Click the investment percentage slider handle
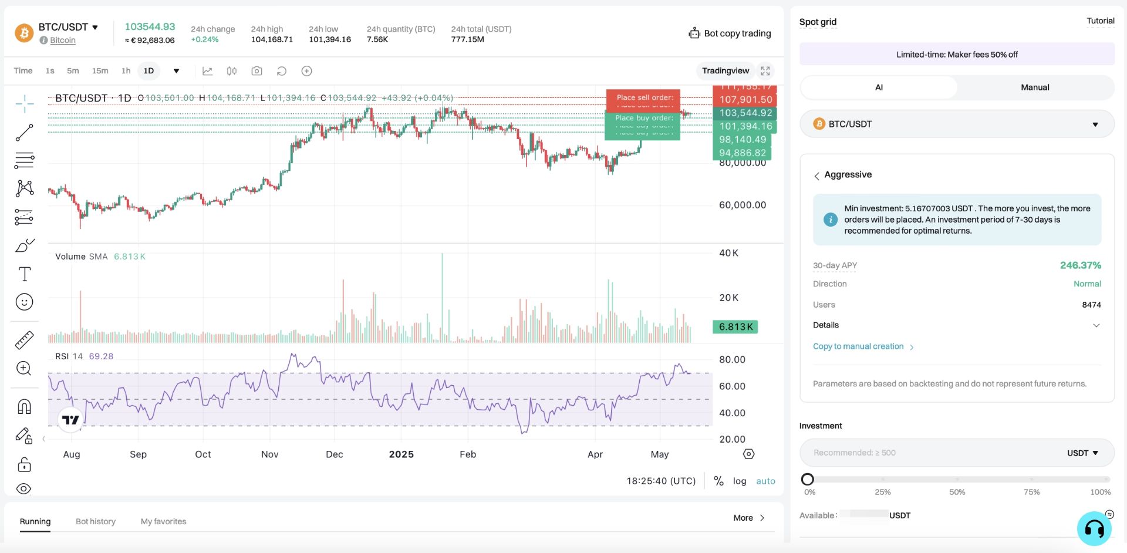1127x553 pixels. coord(808,479)
